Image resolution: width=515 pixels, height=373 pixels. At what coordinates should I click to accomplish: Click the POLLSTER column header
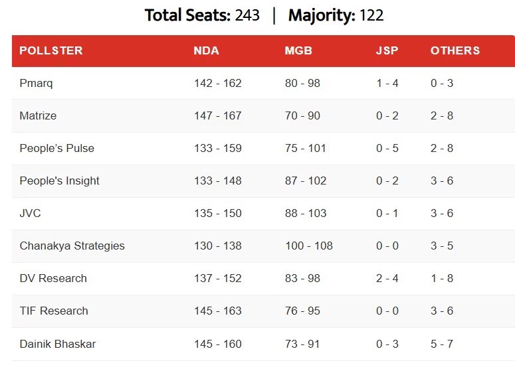51,50
